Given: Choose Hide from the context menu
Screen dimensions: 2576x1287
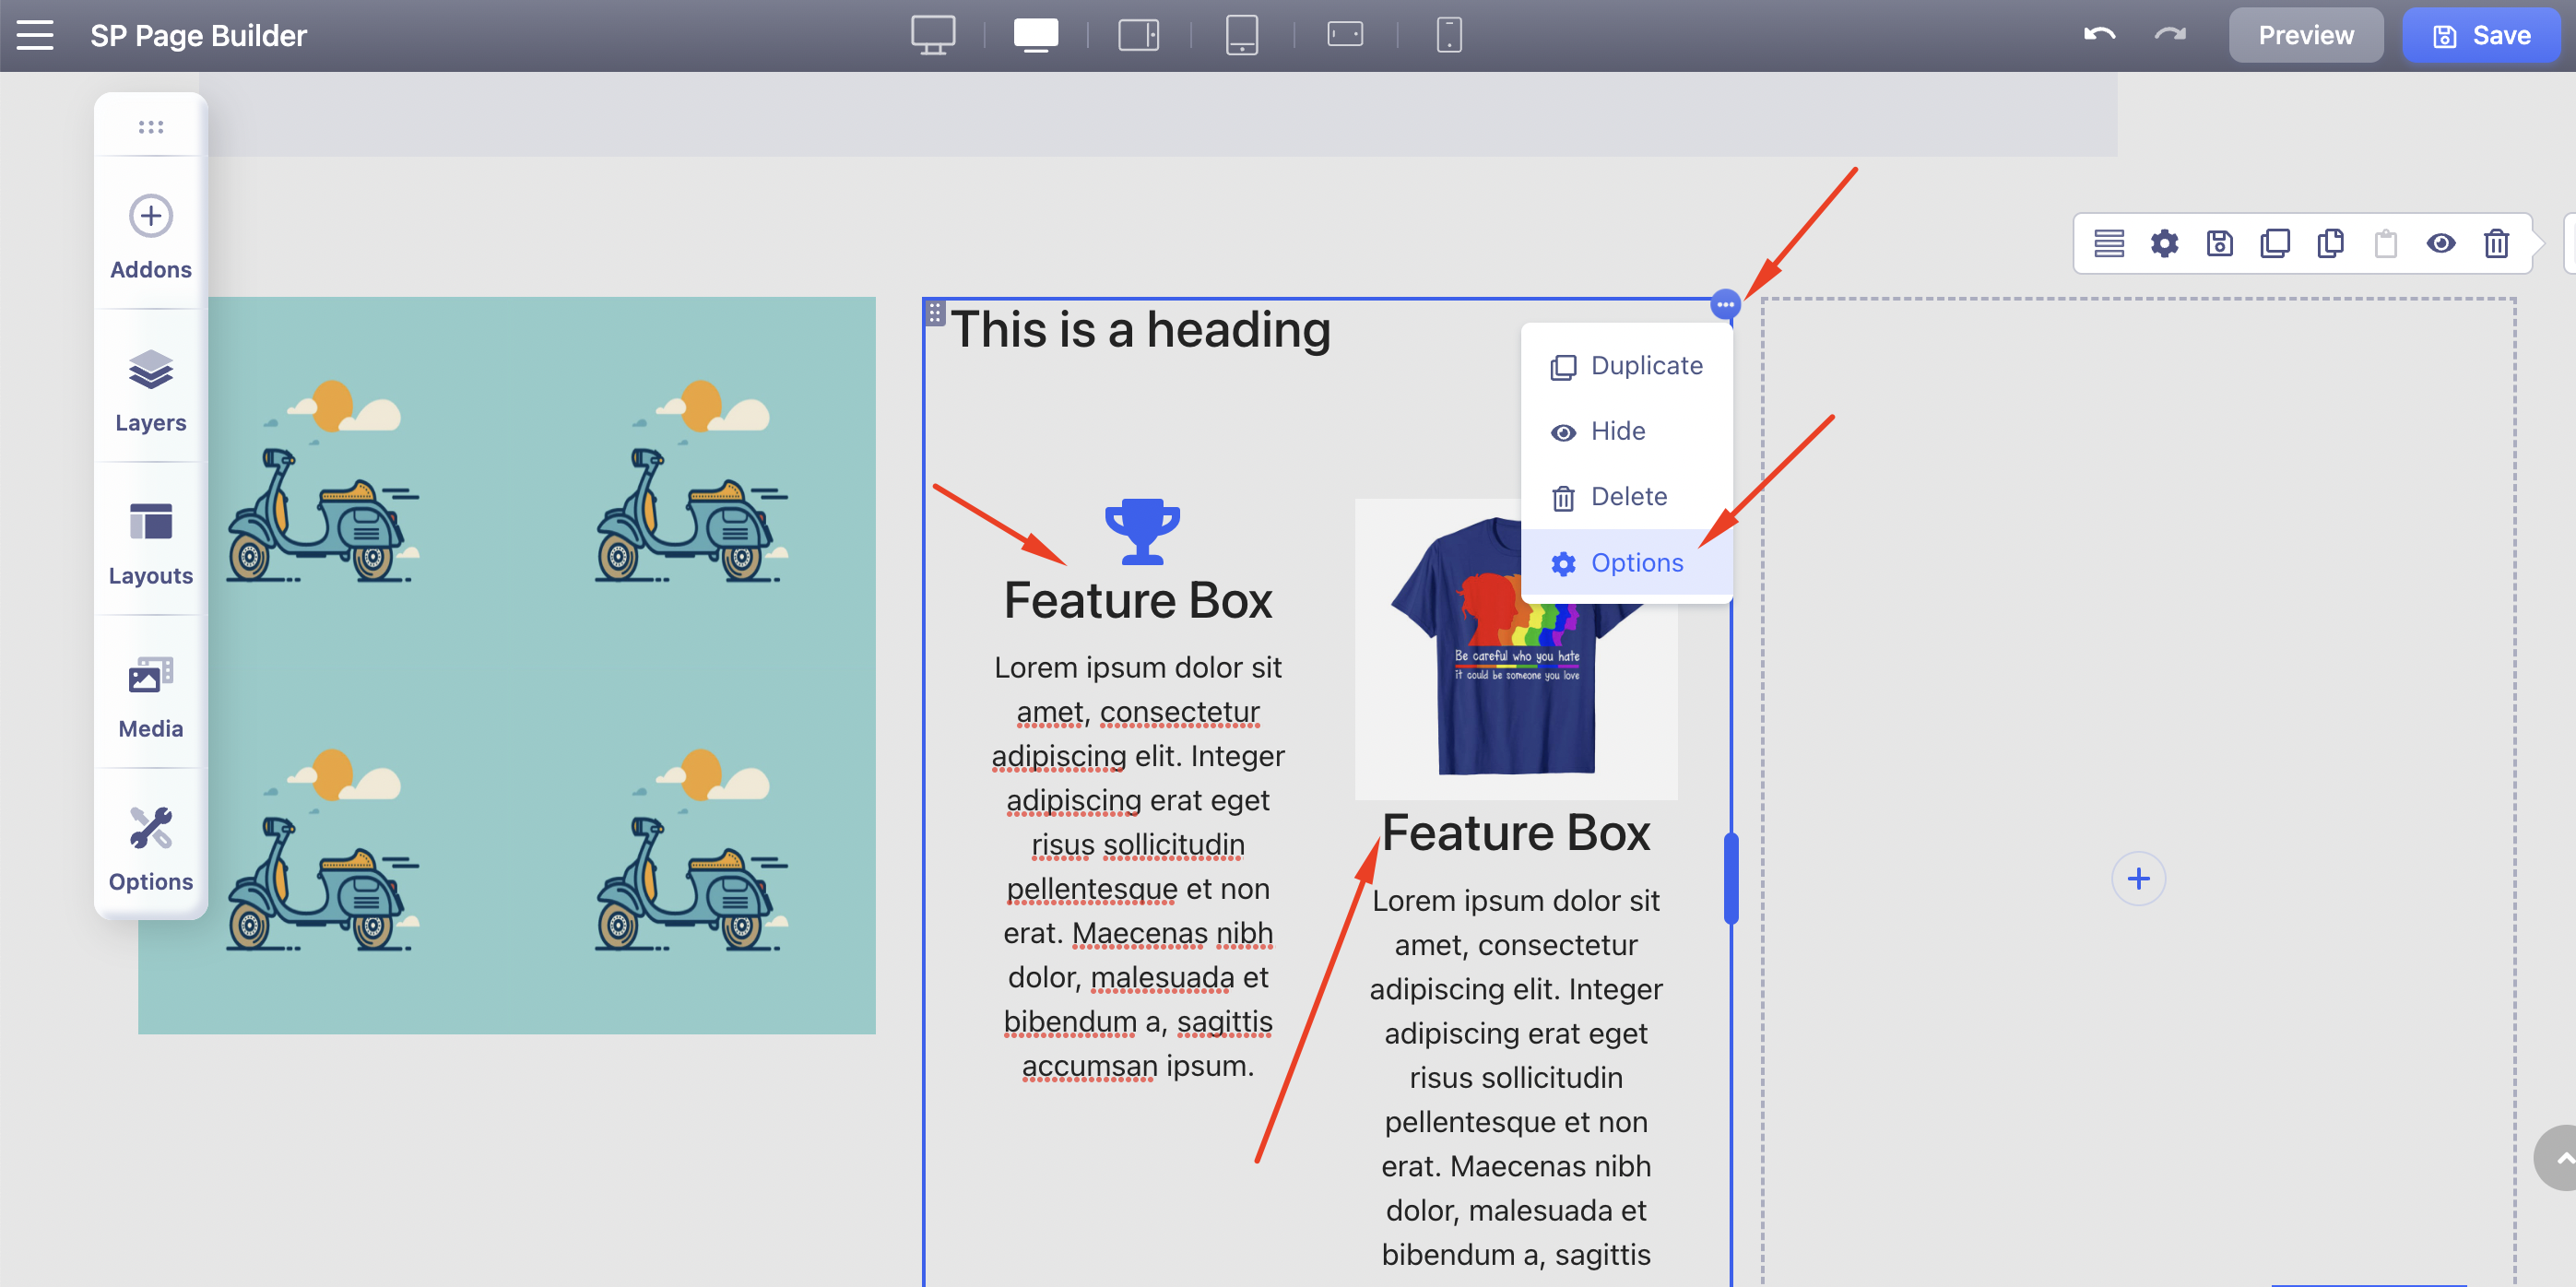Looking at the screenshot, I should click(1627, 431).
